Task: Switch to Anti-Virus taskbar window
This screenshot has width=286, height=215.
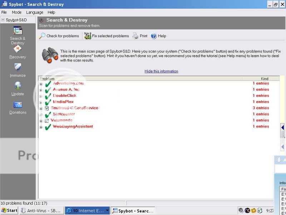Action: 42,211
